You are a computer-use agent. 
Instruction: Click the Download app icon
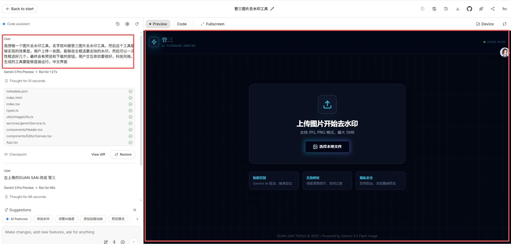[458, 9]
